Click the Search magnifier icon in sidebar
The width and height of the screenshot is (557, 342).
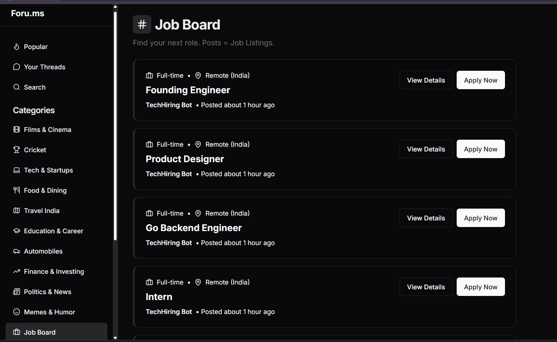coord(17,87)
